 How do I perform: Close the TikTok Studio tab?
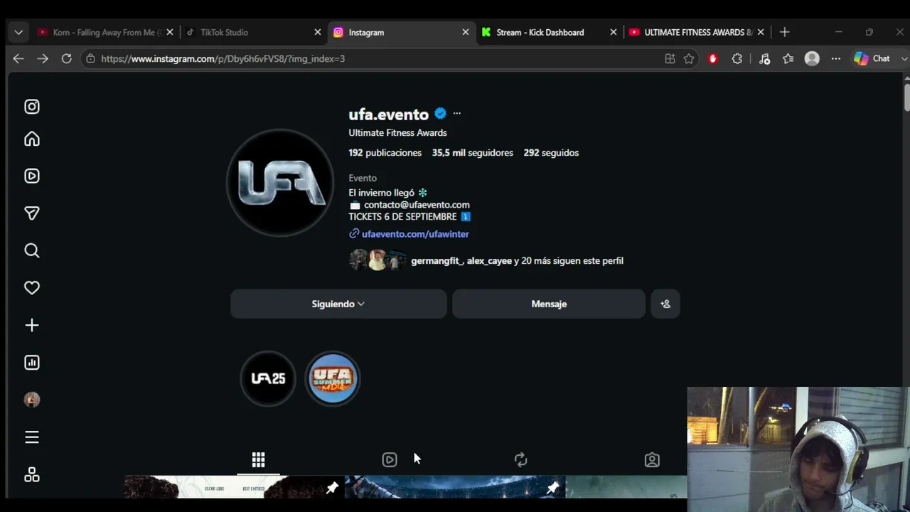(318, 32)
